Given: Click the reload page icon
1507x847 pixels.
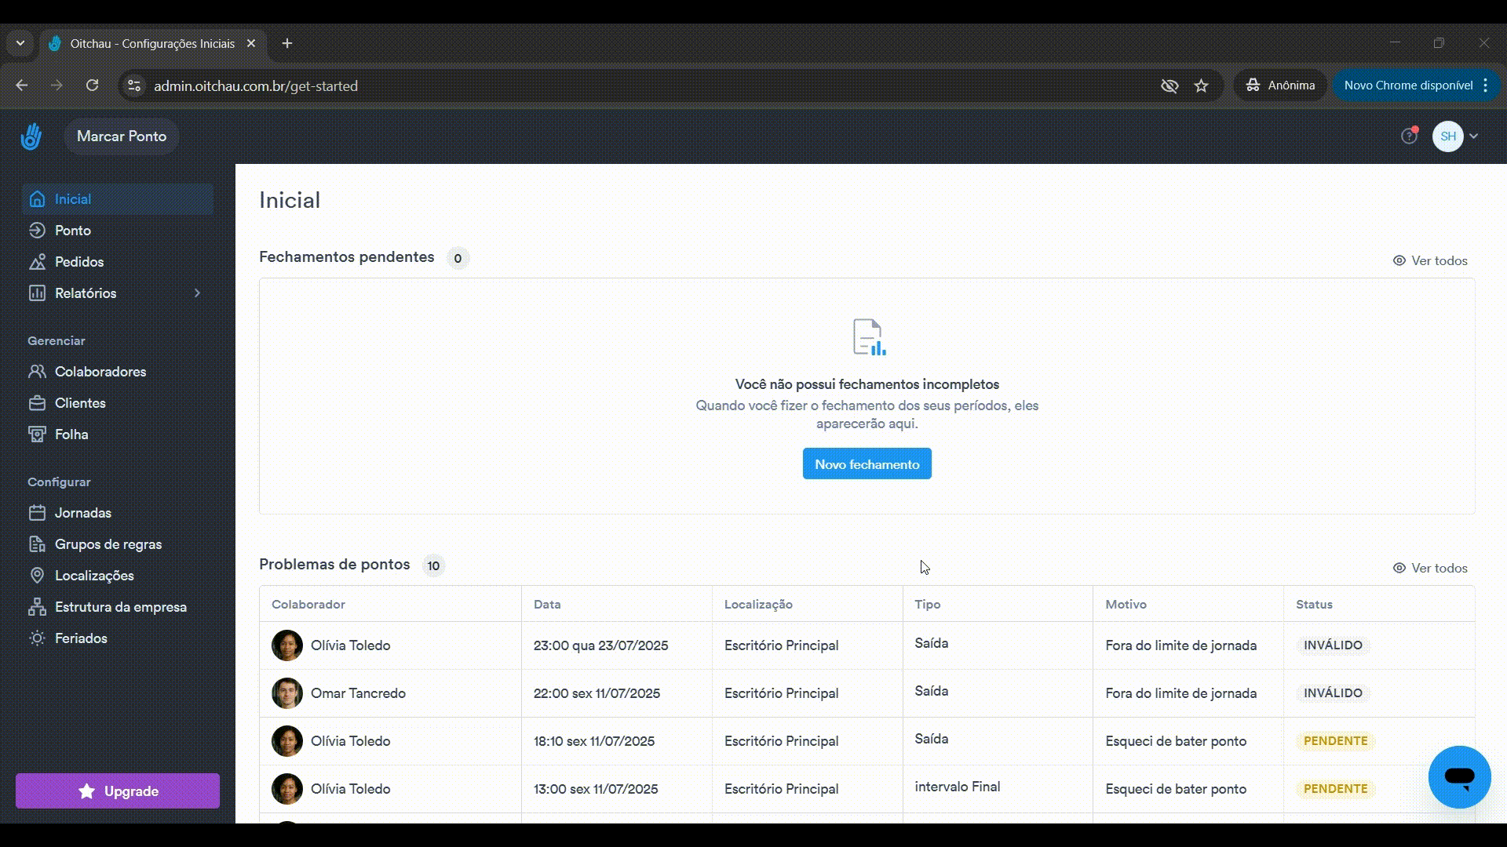Looking at the screenshot, I should click(x=92, y=85).
